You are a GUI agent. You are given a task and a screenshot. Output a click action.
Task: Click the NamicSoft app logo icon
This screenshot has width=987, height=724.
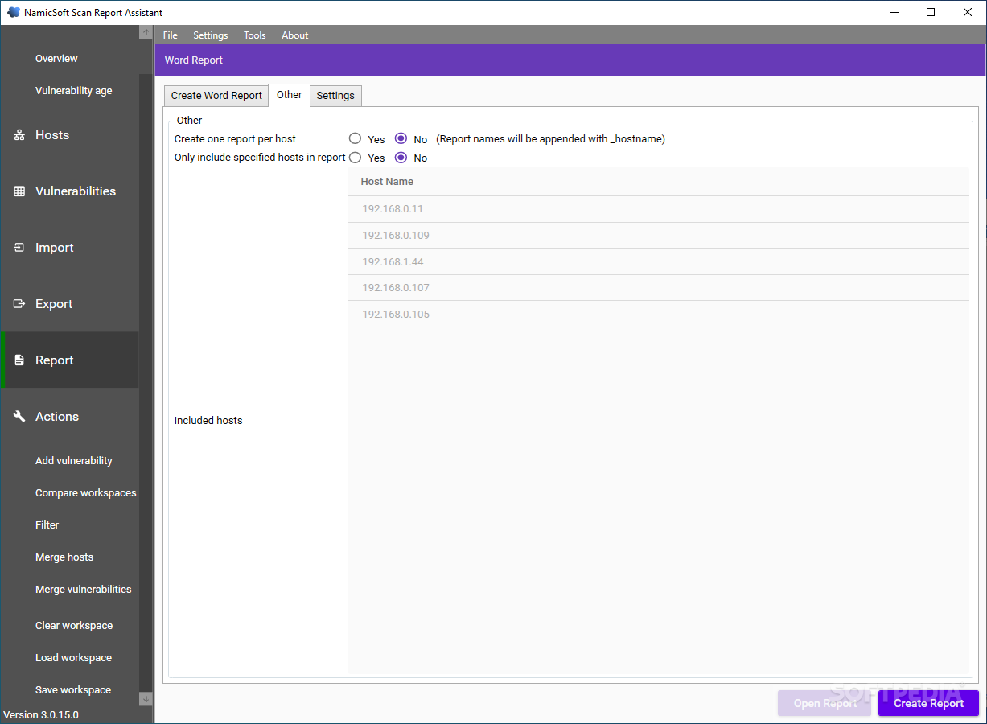tap(13, 12)
